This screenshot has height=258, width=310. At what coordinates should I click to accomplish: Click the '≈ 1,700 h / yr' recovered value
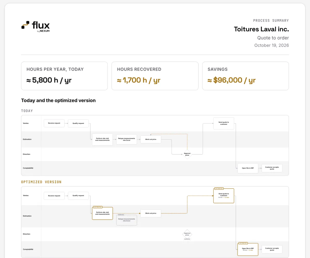(x=139, y=80)
